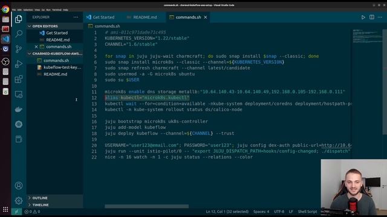
Task: Split the editor to the right
Action: click(x=372, y=17)
